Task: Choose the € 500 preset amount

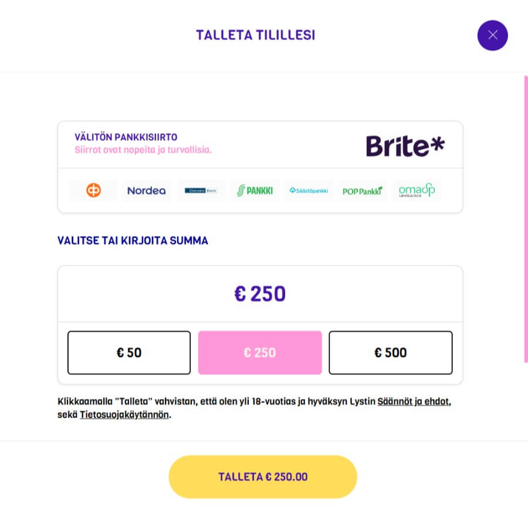Action: pyautogui.click(x=391, y=353)
